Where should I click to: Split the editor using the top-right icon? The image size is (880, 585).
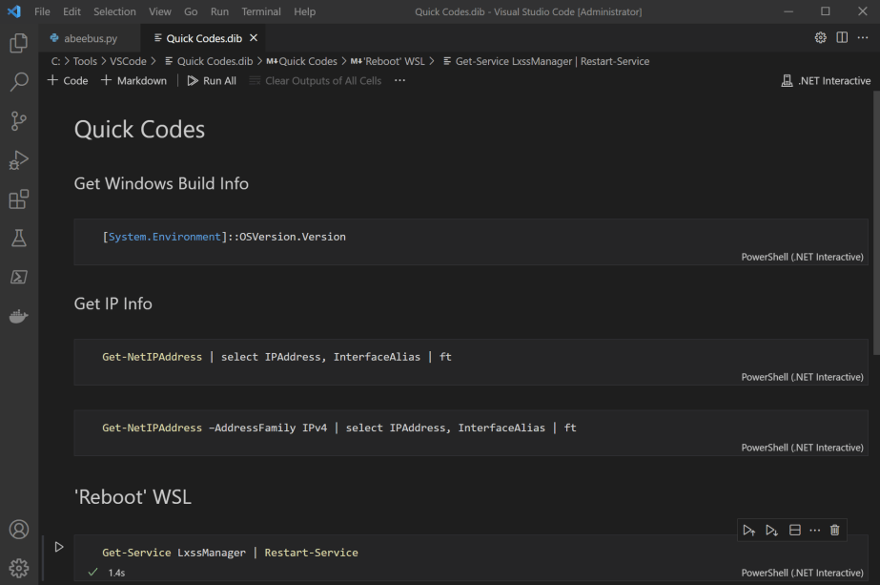[840, 37]
